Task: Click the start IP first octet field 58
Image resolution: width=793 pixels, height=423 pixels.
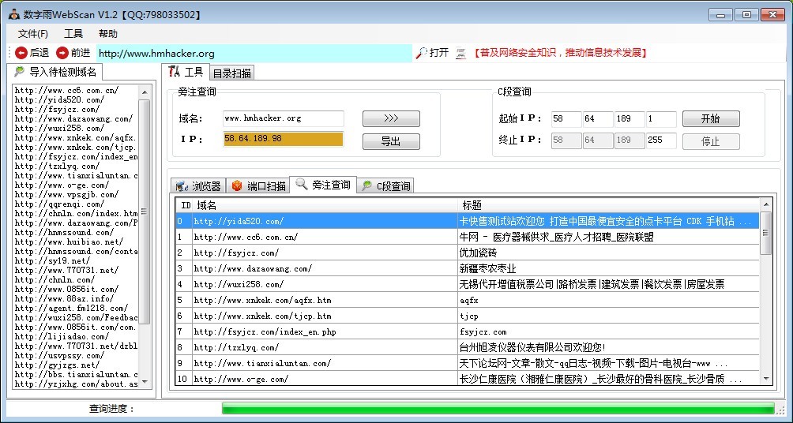Action: (x=566, y=118)
